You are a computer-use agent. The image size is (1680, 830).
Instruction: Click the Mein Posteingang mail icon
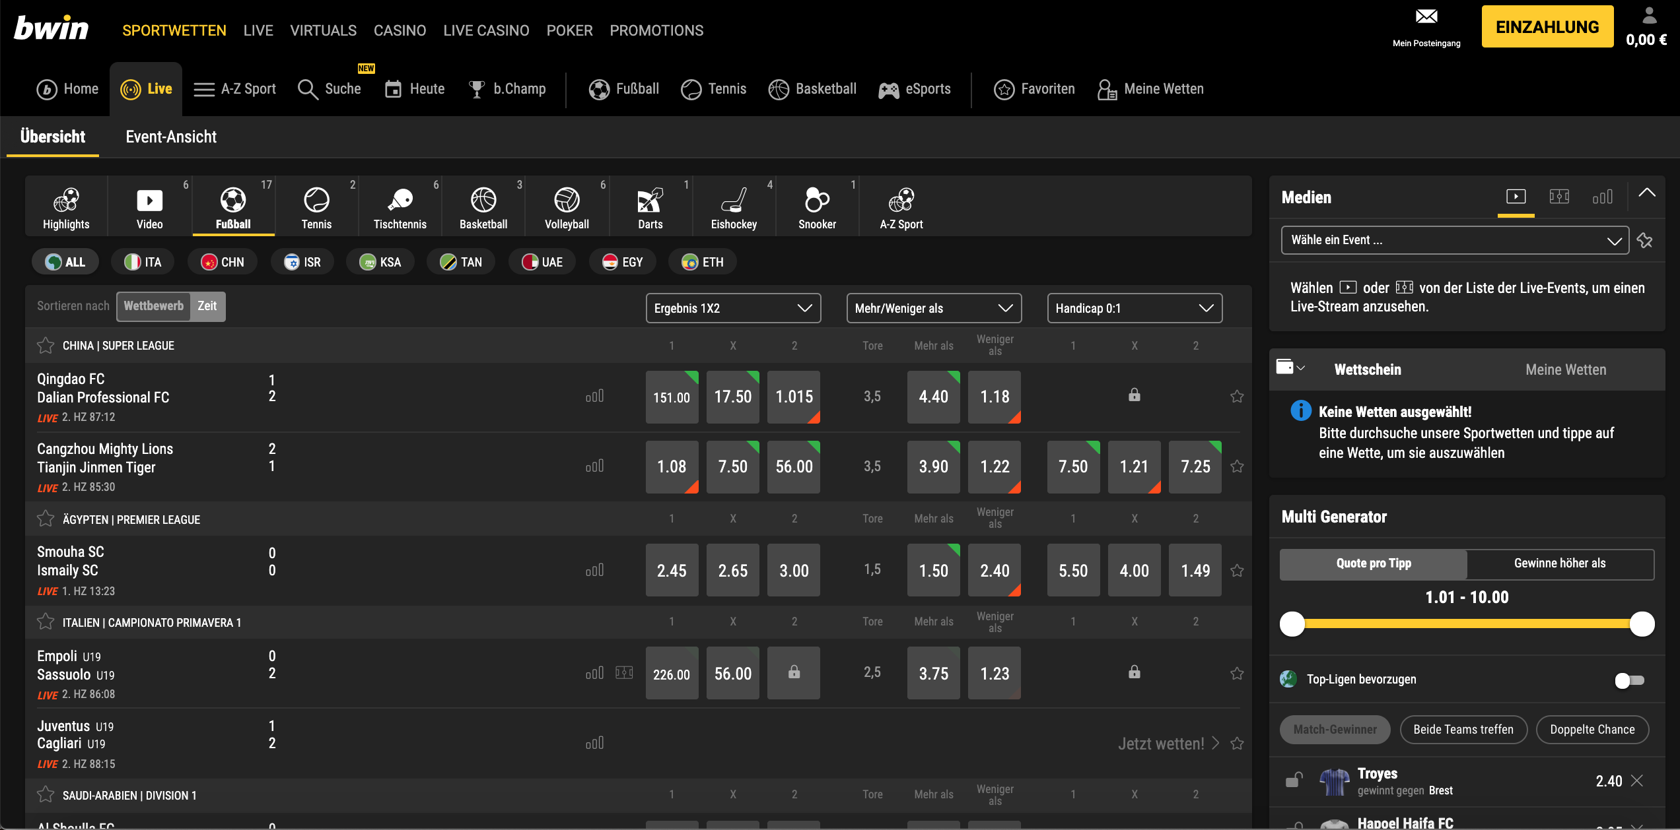pyautogui.click(x=1426, y=16)
